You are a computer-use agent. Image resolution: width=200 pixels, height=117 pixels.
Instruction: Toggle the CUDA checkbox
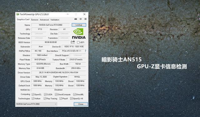pyautogui.click(x=45, y=94)
